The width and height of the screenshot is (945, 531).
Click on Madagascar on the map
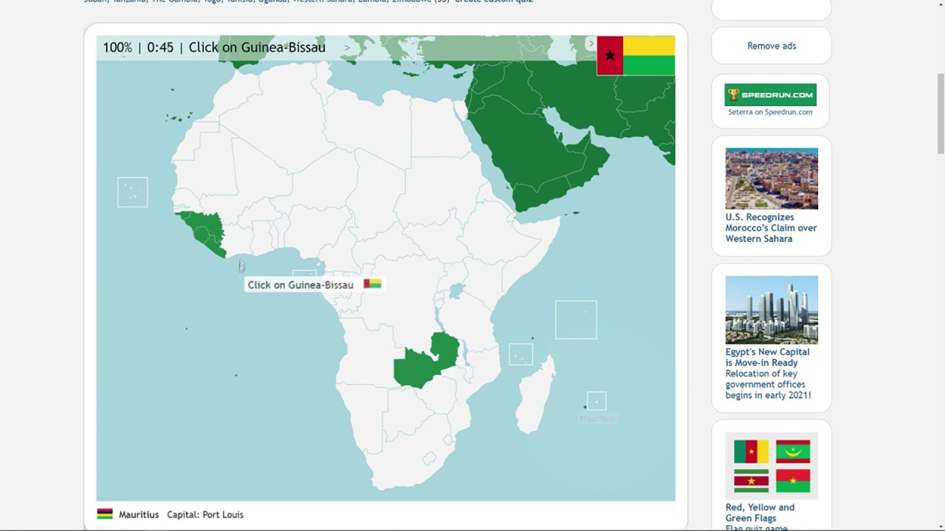coord(537,395)
